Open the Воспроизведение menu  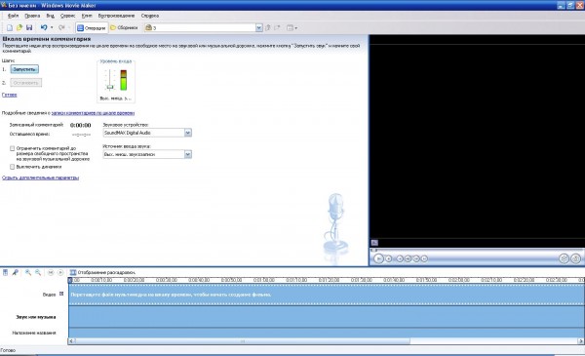pos(116,16)
